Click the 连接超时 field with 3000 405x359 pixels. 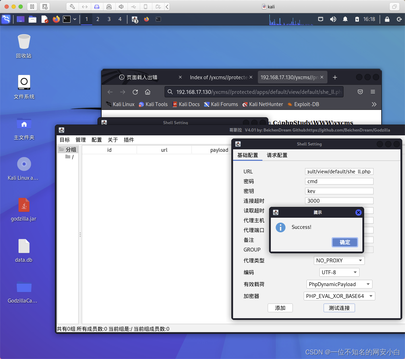coord(339,201)
